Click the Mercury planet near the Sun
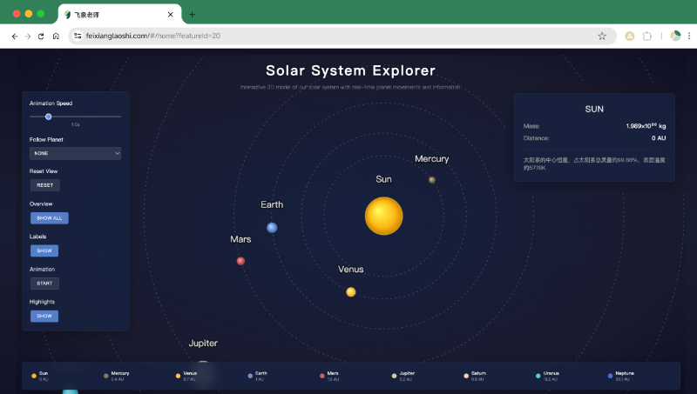This screenshot has width=697, height=394. (x=431, y=180)
